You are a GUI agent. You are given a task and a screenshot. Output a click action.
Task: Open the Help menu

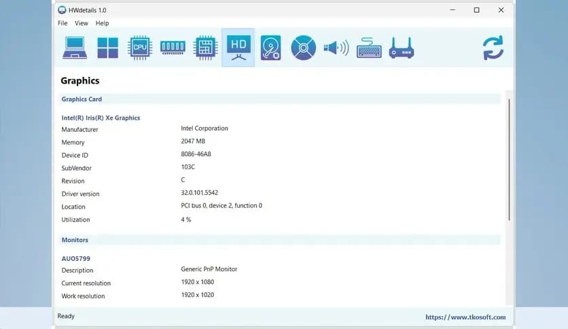(x=102, y=23)
